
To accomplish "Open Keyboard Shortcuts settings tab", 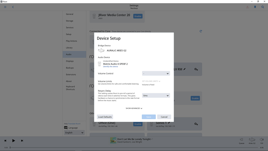I will click(74, 88).
